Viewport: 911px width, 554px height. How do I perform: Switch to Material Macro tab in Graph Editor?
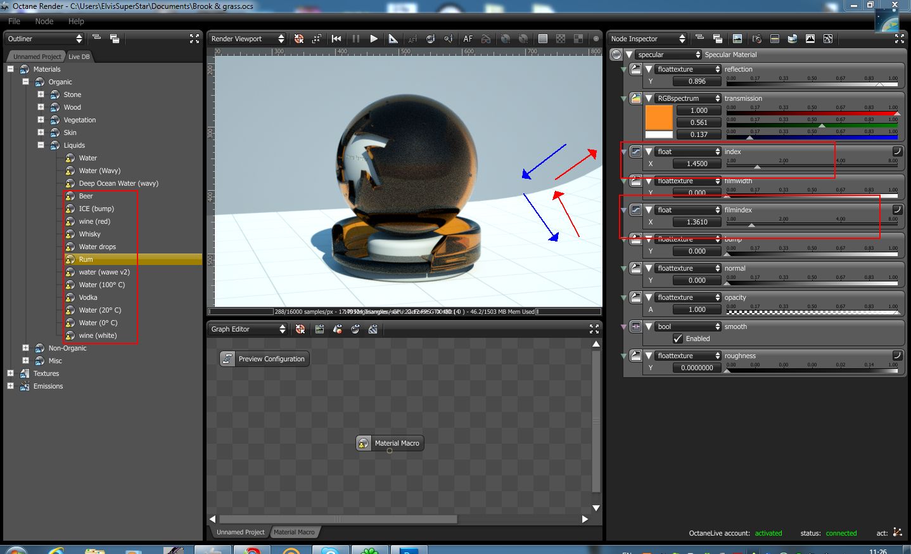point(294,532)
